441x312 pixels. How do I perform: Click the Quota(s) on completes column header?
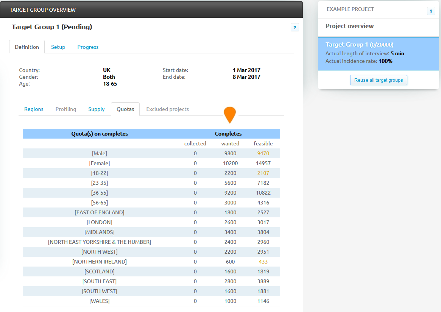pyautogui.click(x=100, y=134)
